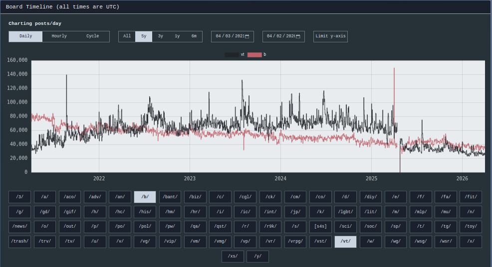
Task: Select the /x/ board button
Action: click(471, 242)
